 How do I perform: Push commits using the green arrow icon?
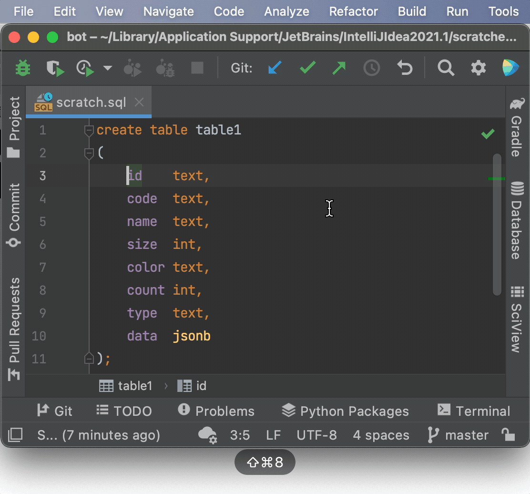(x=339, y=68)
